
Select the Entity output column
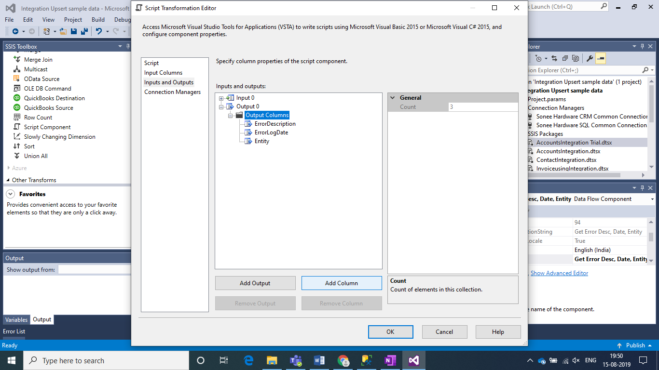click(262, 141)
